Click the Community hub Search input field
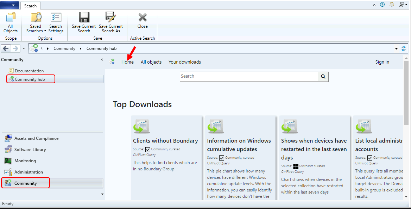 249,77
